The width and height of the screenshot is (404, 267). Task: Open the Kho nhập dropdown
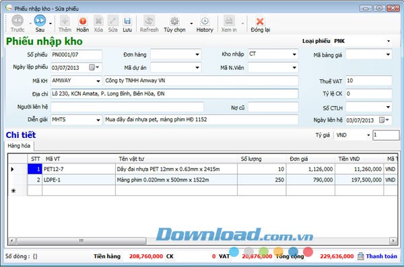pos(294,54)
